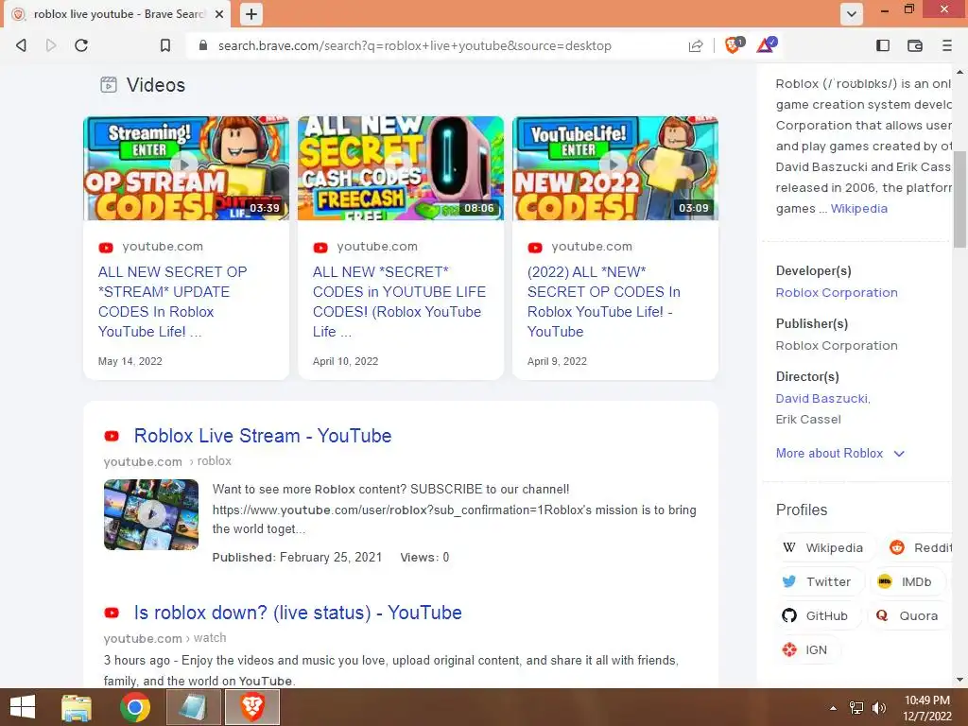Open the Brave Wallet icon
This screenshot has height=726, width=968.
pos(915,45)
